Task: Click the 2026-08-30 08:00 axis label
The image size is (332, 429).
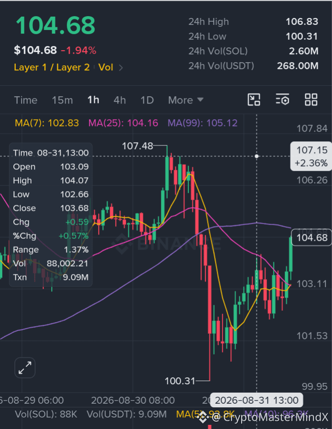Action: [x=133, y=400]
